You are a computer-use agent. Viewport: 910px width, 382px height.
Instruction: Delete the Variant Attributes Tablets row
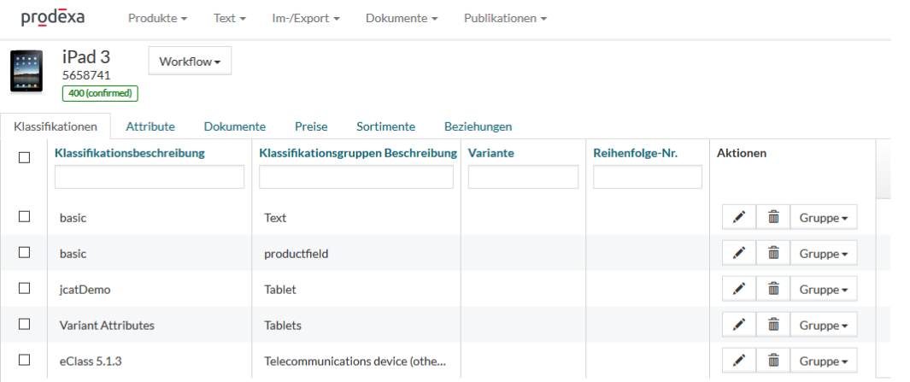(773, 325)
